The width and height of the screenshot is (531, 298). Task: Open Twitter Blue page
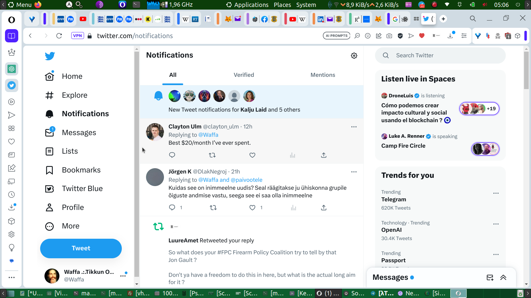tap(74, 189)
